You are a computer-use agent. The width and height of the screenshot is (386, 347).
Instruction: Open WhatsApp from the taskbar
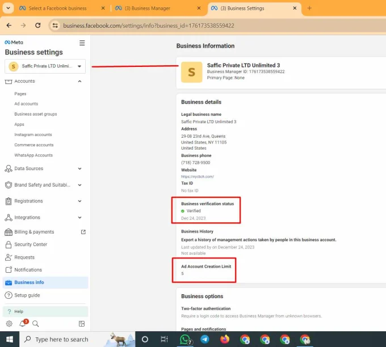coord(185,340)
